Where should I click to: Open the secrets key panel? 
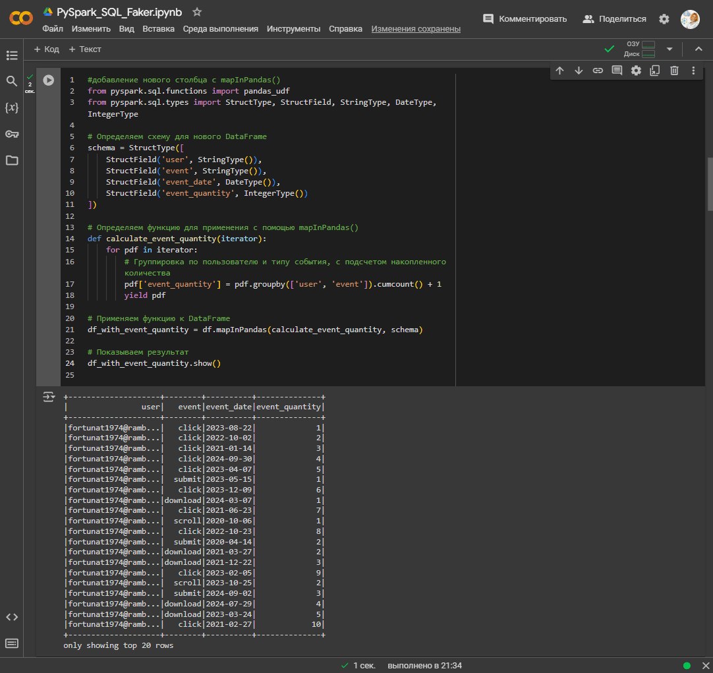(x=12, y=134)
